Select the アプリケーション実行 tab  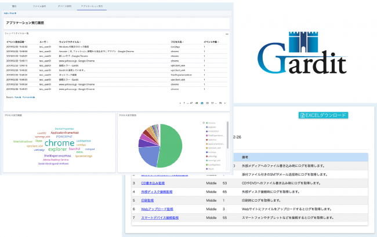92,5
